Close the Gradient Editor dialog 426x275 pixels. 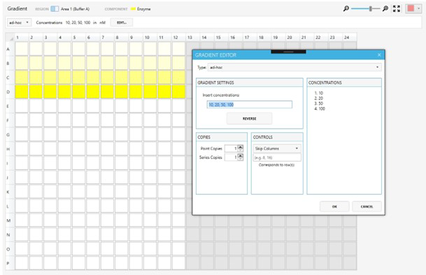[x=379, y=55]
